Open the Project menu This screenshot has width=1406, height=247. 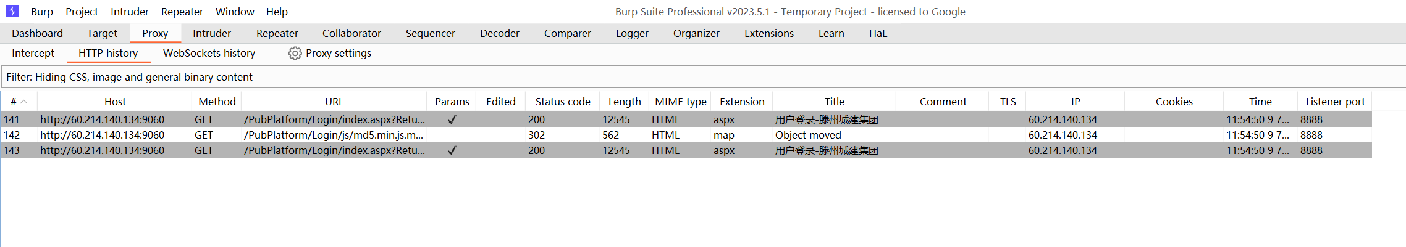tap(82, 12)
